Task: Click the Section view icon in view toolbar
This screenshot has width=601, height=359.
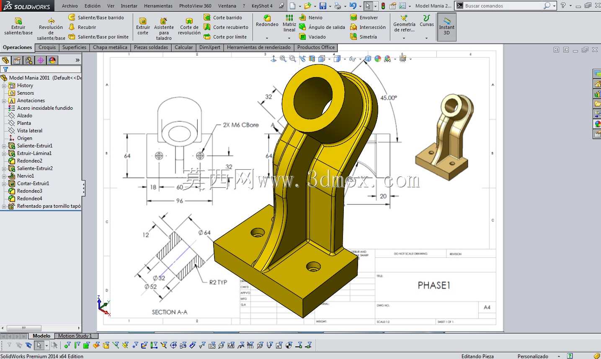Action: (x=312, y=59)
